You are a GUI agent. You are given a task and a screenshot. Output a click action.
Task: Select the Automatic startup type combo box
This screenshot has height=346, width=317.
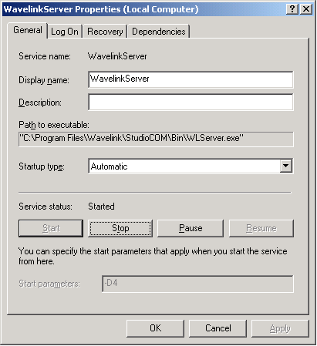pos(191,166)
